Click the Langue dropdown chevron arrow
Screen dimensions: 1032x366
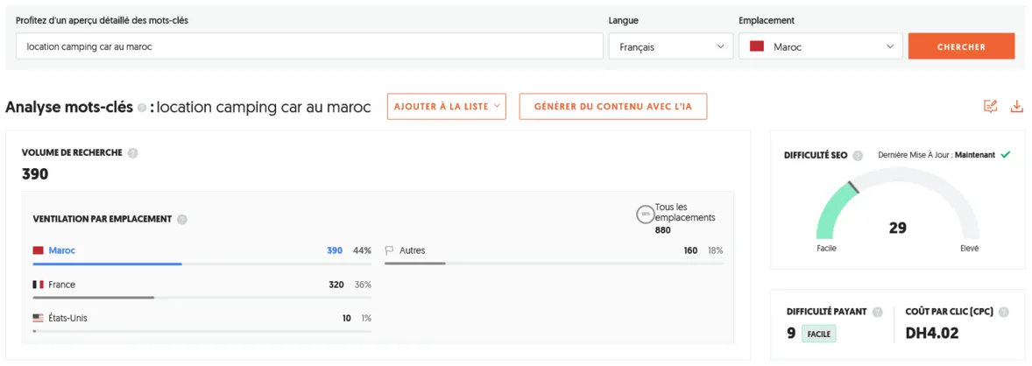coord(720,46)
